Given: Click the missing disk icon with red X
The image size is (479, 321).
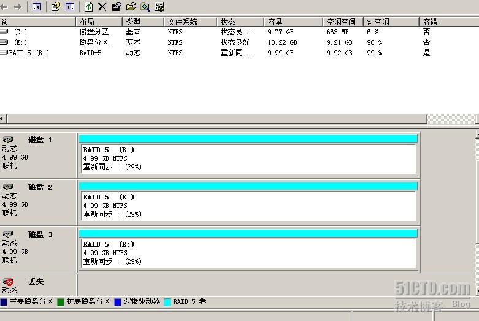Looking at the screenshot, I should pyautogui.click(x=8, y=282).
